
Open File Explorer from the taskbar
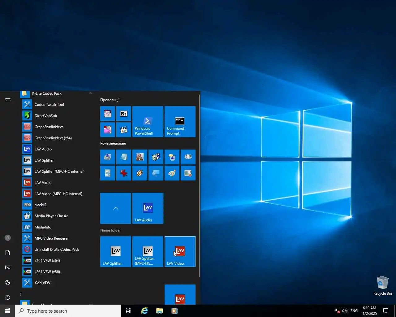pos(159,311)
